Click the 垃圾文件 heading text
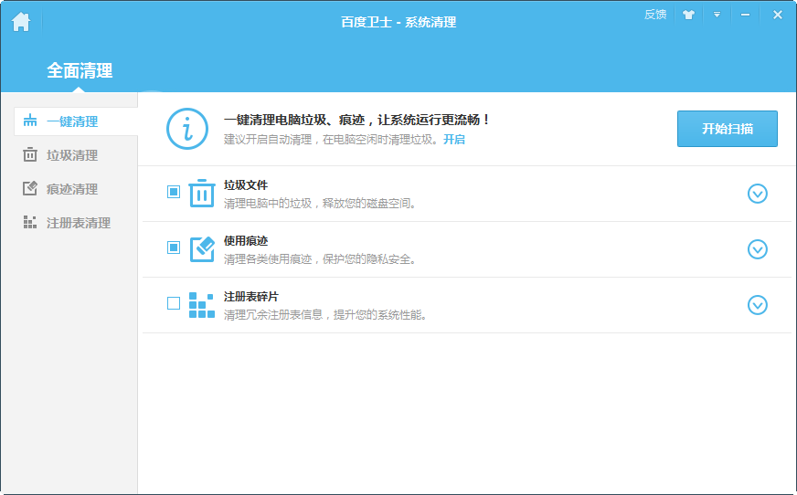797x495 pixels. (x=246, y=185)
